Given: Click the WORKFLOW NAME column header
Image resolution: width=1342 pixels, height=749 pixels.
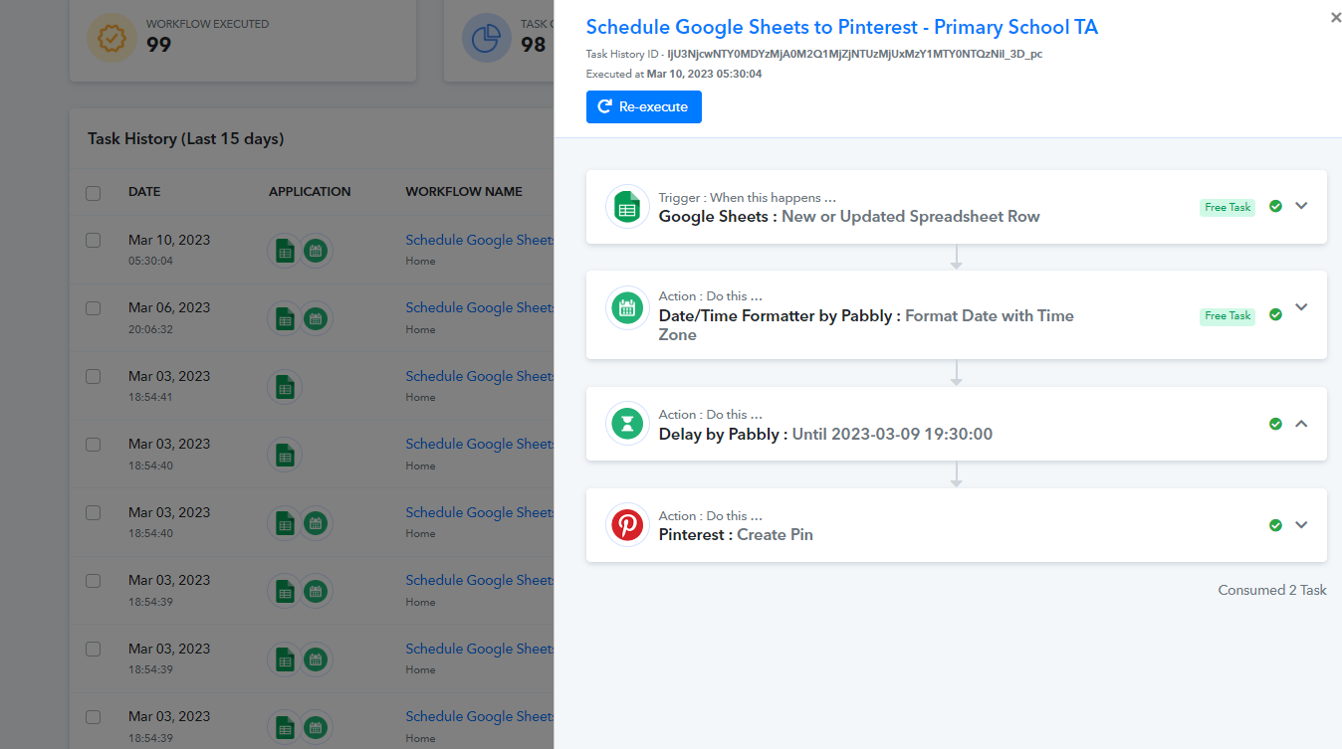Looking at the screenshot, I should point(464,192).
